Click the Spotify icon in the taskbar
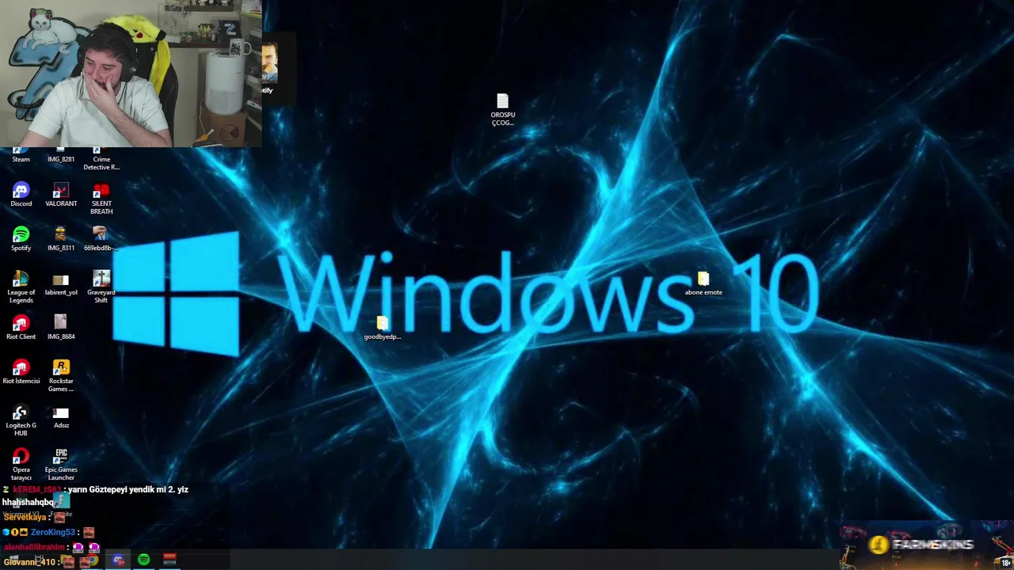This screenshot has width=1014, height=570. tap(143, 560)
